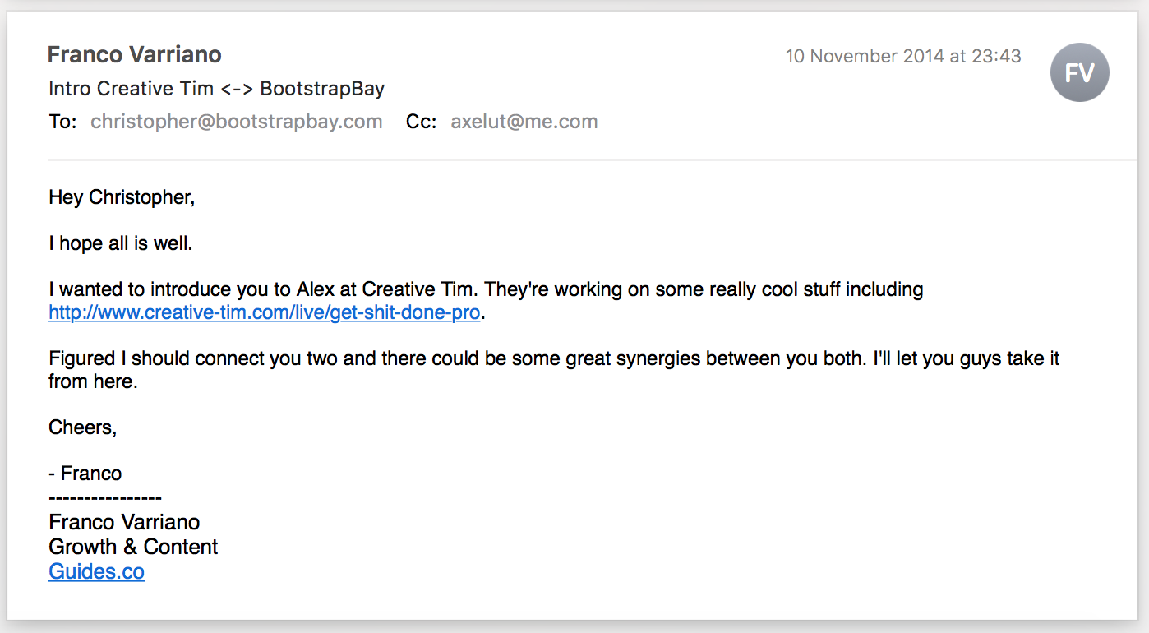Click the FV sender avatar icon
Screen dimensions: 1149x633
click(x=1079, y=73)
